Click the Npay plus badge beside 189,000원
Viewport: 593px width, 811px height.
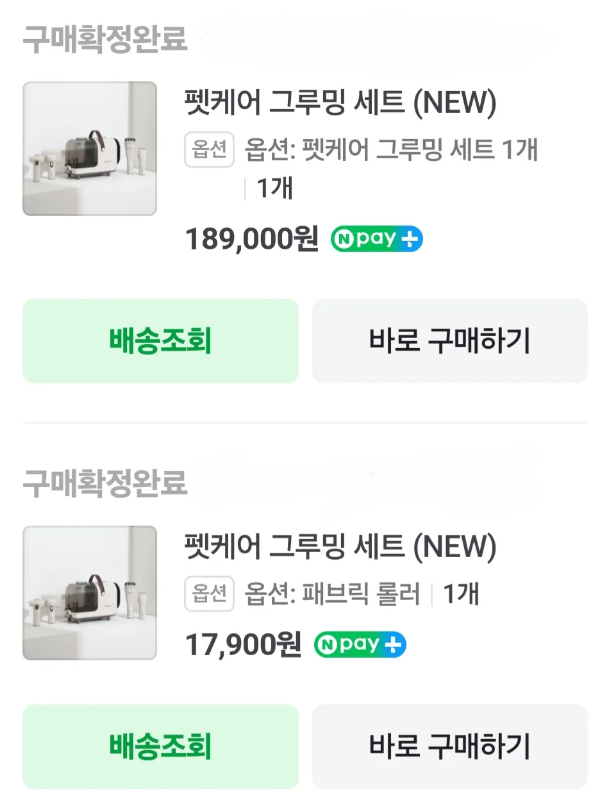pos(376,239)
